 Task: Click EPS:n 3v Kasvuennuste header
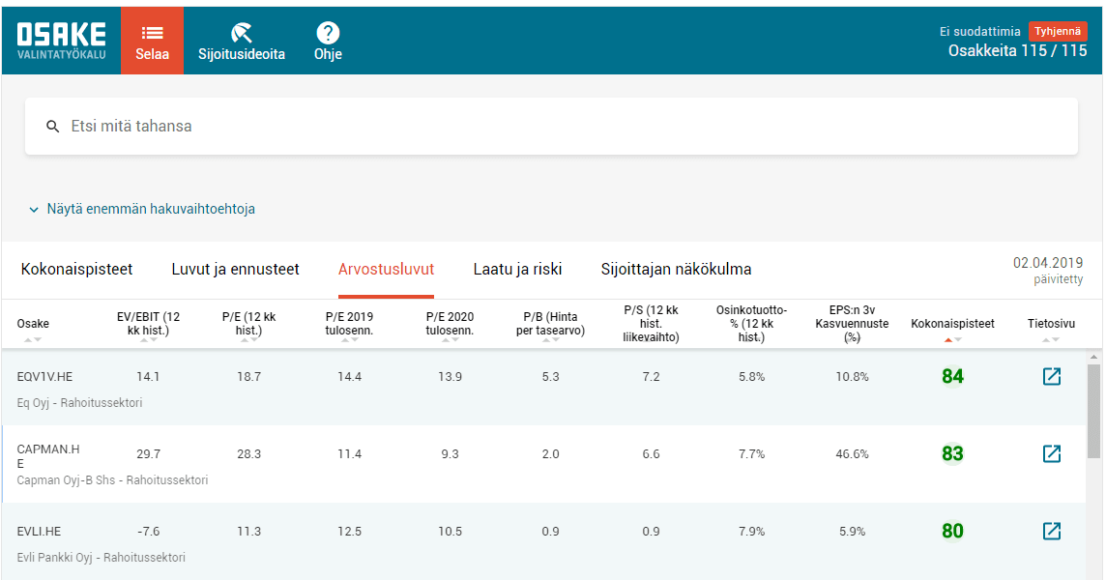(852, 323)
